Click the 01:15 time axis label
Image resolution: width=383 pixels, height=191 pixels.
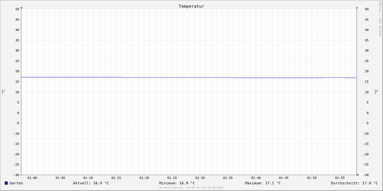pos(116,178)
